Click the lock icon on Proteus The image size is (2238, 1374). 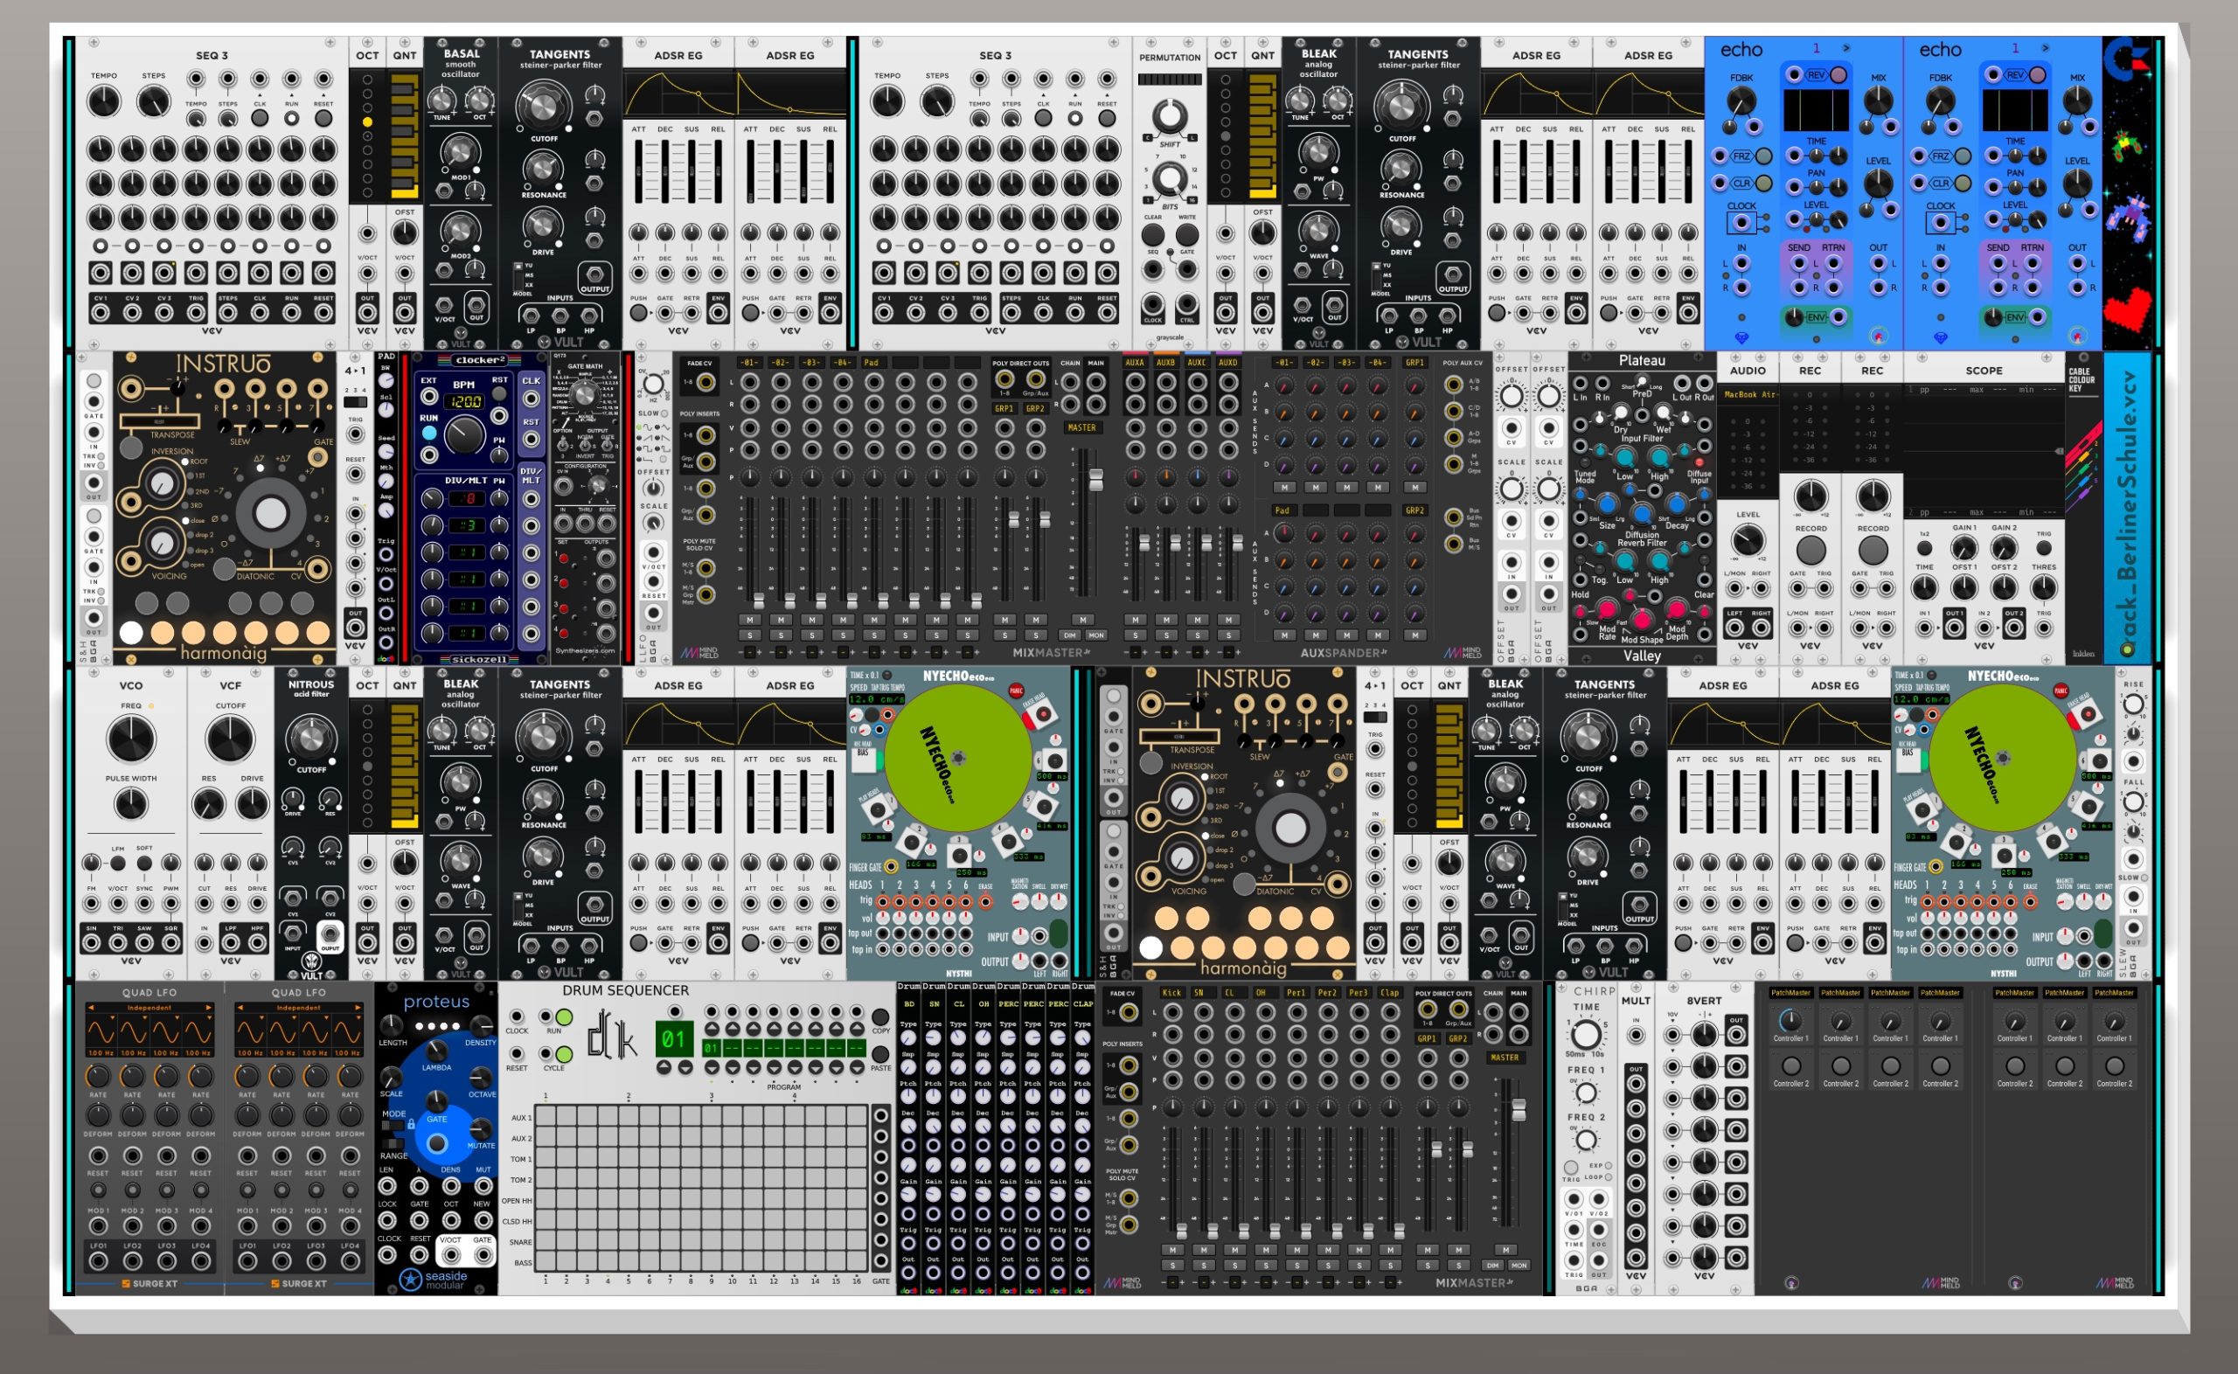pos(411,1124)
